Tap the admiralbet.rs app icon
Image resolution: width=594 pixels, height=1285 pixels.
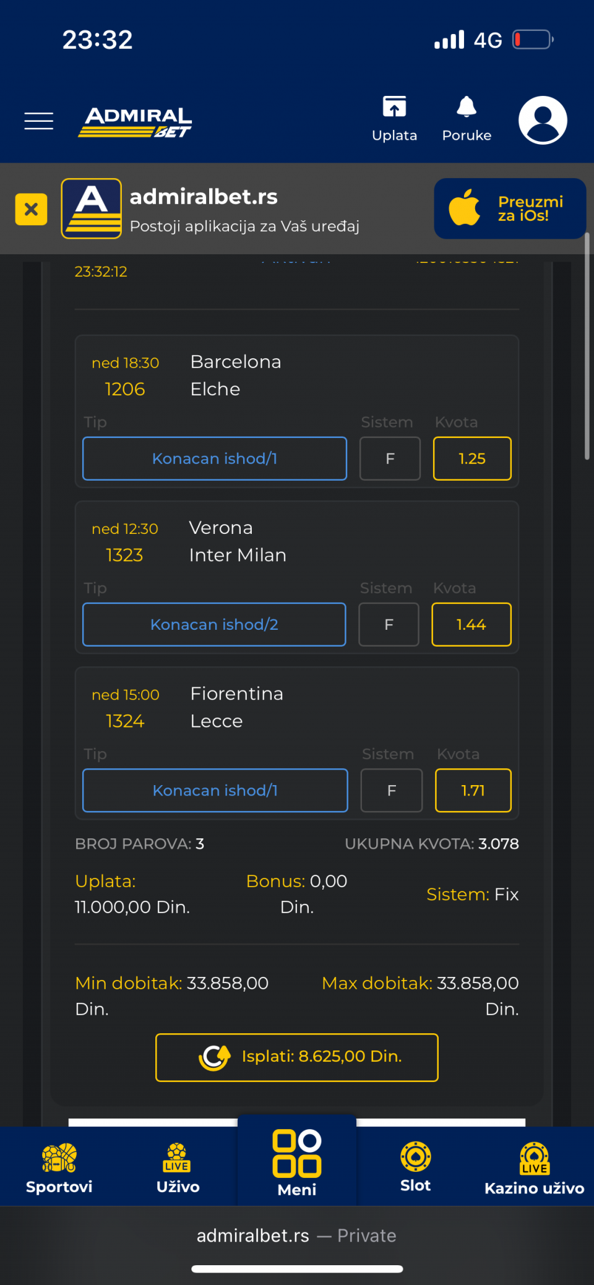(x=92, y=208)
